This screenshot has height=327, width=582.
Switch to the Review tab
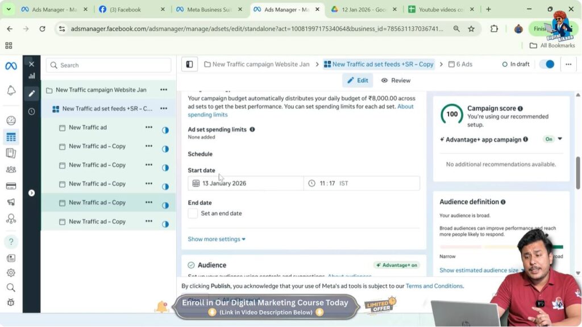pyautogui.click(x=396, y=81)
